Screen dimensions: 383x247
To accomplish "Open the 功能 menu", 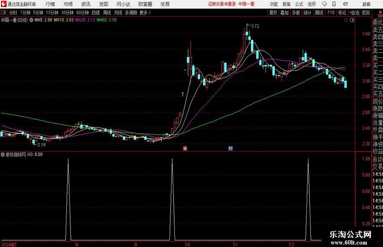I will point(274,4).
